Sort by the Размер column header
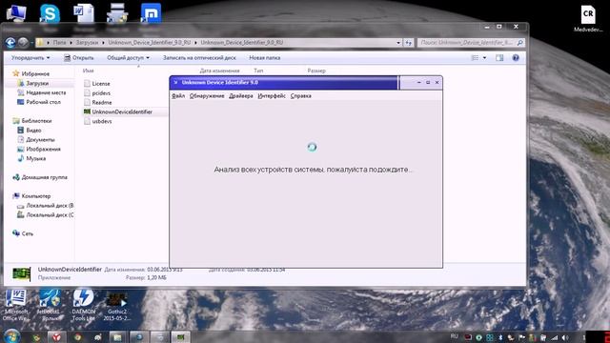The height and width of the screenshot is (343, 610). click(316, 71)
